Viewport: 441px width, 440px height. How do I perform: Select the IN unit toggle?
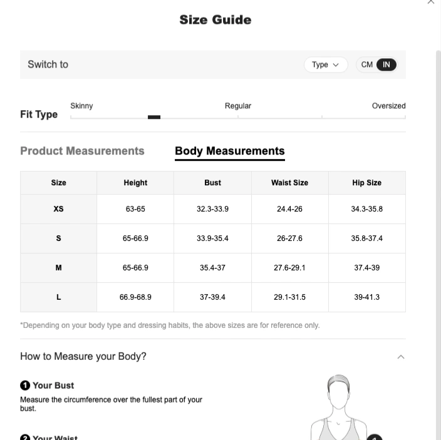(x=386, y=64)
